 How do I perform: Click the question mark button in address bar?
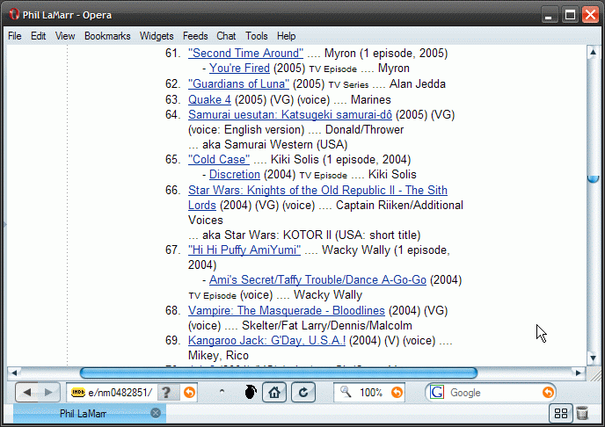click(x=166, y=393)
